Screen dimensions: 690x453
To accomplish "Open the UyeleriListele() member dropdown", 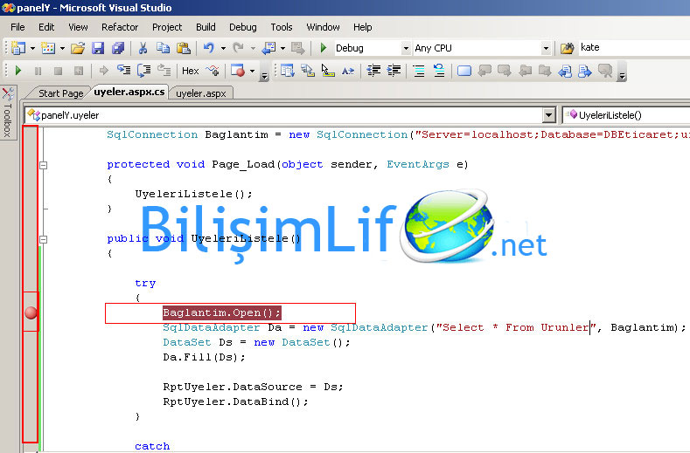I will click(x=626, y=115).
